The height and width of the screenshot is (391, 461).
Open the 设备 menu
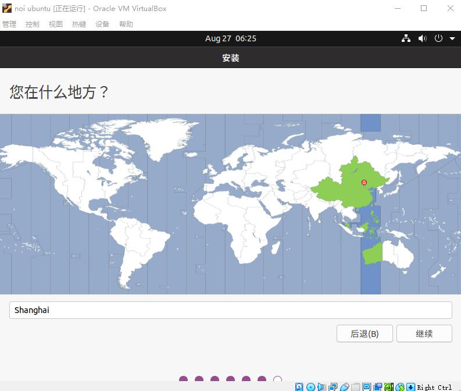[102, 24]
